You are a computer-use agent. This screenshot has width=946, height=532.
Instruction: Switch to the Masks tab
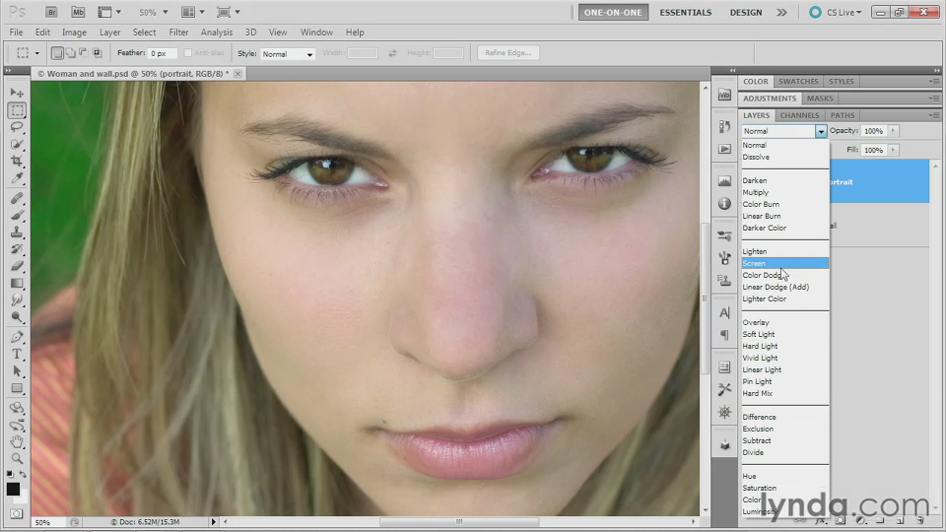point(820,99)
